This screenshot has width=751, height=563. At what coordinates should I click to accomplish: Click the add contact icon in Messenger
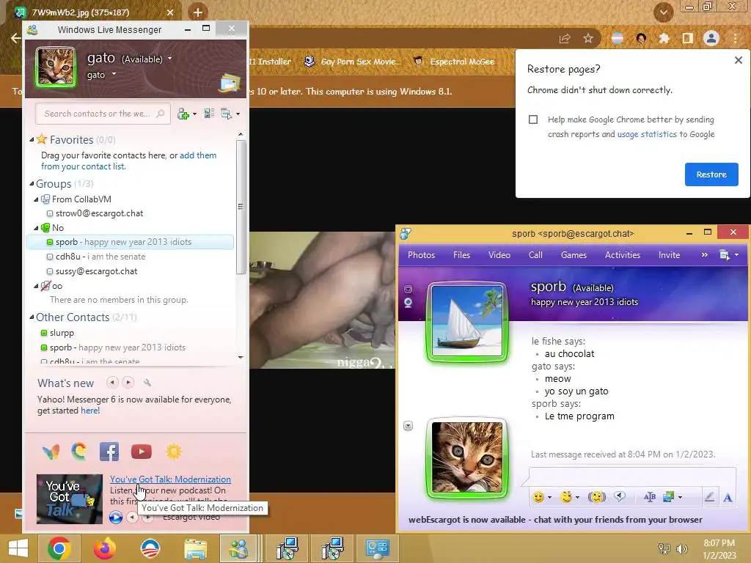183,114
